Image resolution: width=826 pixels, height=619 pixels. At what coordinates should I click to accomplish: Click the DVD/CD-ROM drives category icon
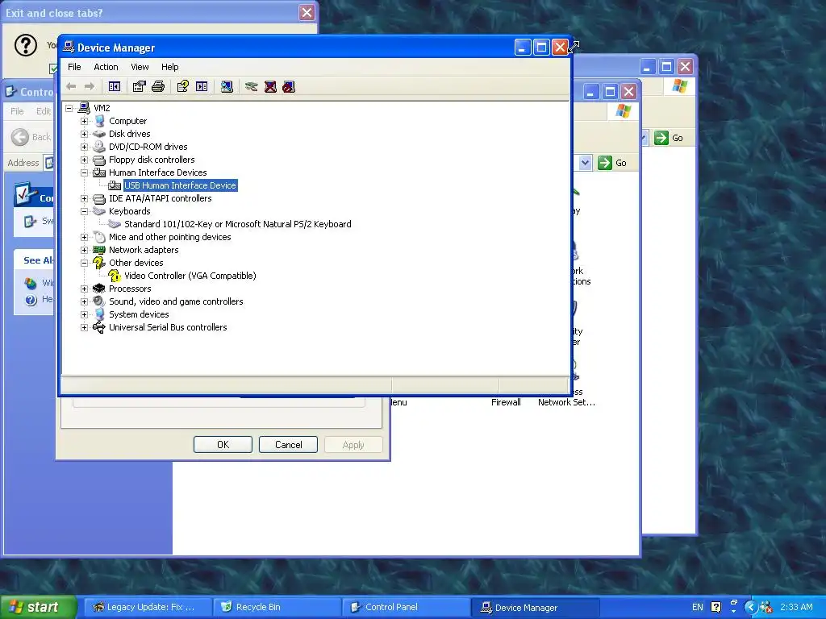(x=99, y=147)
